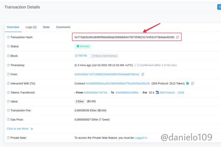Click help icon beside Private Note label

[x=8, y=138]
